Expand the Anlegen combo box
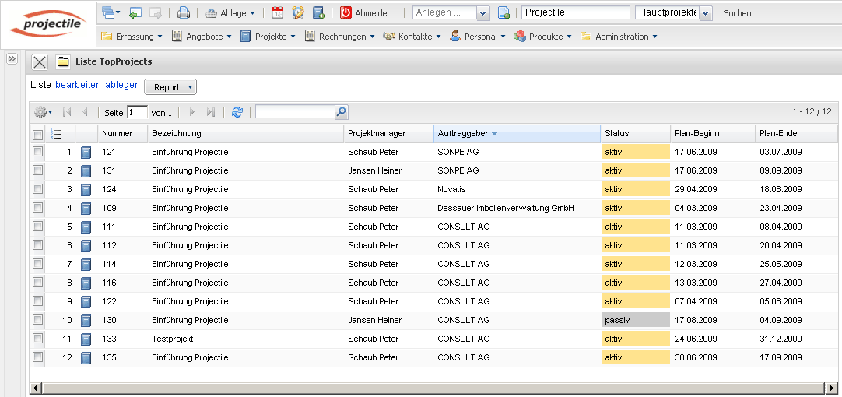842x397 pixels. (x=482, y=13)
